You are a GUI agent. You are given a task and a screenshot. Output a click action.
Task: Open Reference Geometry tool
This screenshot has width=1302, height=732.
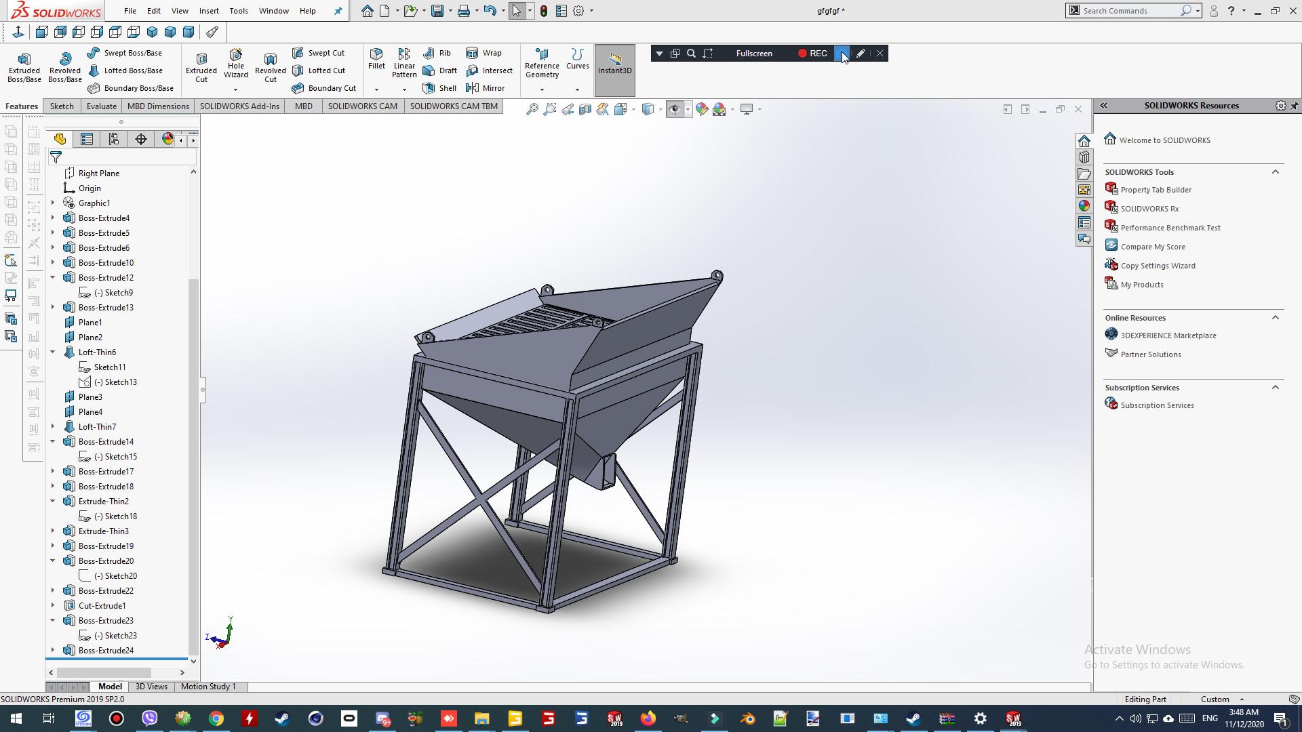542,64
